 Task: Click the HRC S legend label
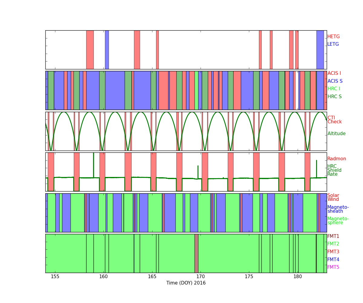point(334,97)
